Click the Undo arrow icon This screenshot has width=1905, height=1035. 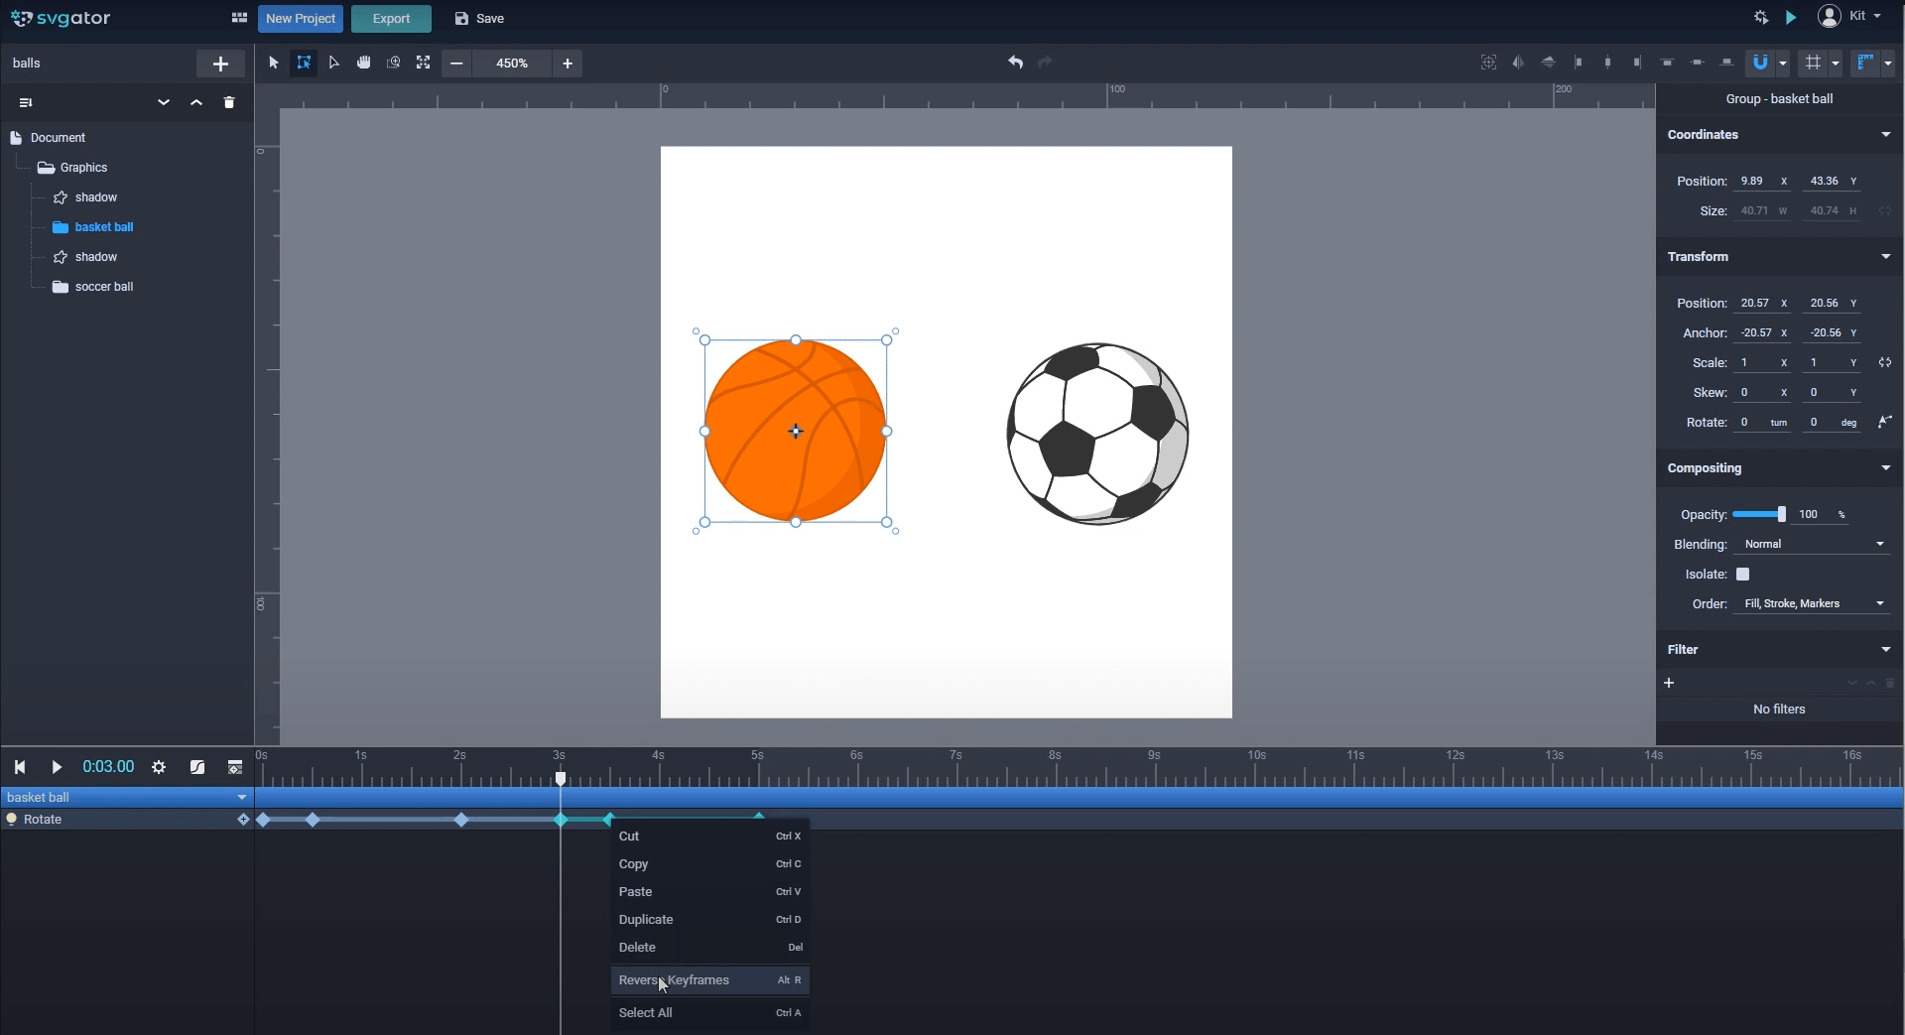coord(1015,63)
